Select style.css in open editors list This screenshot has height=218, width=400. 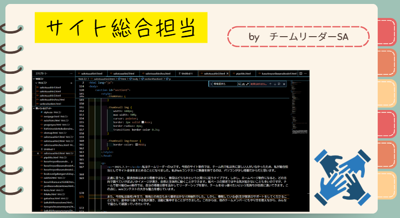48,112
